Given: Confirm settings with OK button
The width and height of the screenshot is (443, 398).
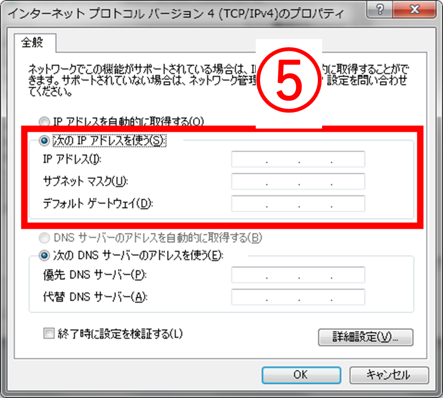Looking at the screenshot, I should [x=301, y=375].
